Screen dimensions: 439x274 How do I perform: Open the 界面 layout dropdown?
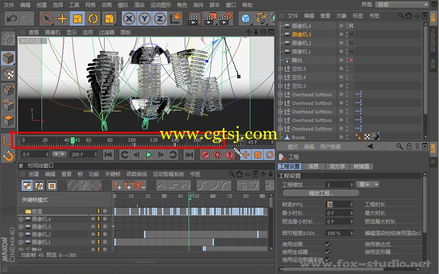click(x=403, y=5)
